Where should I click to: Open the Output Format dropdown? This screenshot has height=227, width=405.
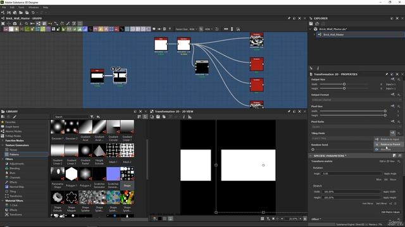[x=356, y=100]
